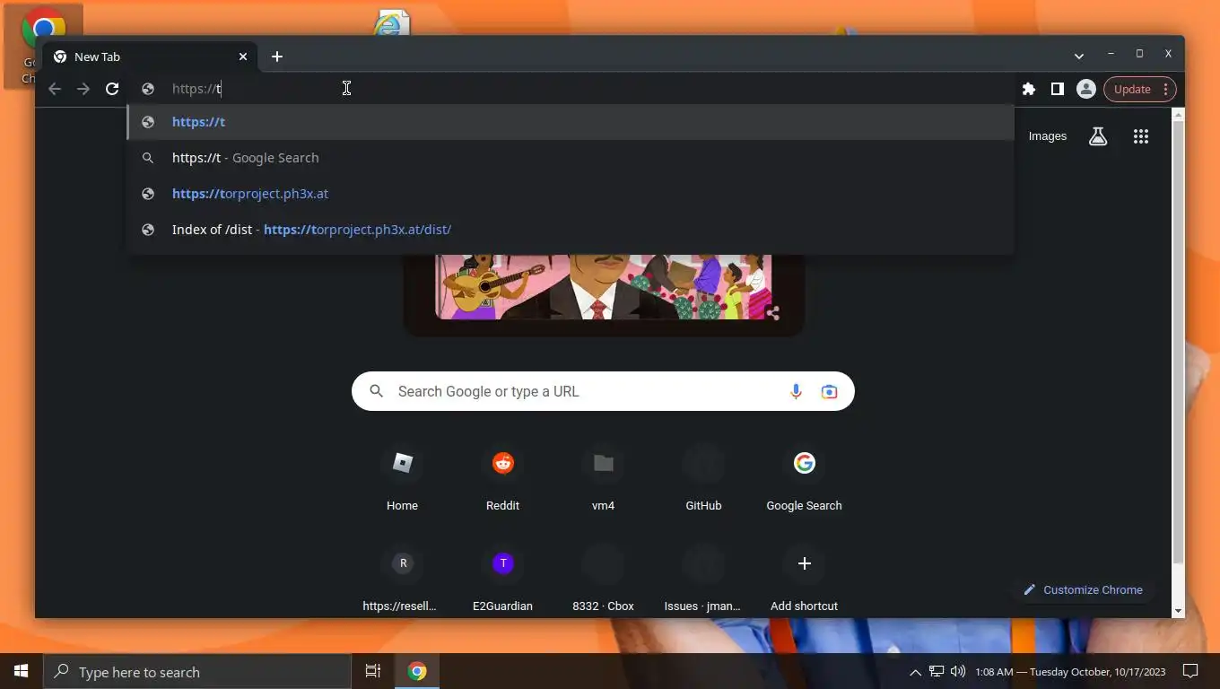Open the tab search chevron
1220x689 pixels.
1079,56
